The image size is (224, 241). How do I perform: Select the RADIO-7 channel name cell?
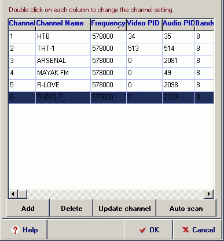[x=63, y=97]
